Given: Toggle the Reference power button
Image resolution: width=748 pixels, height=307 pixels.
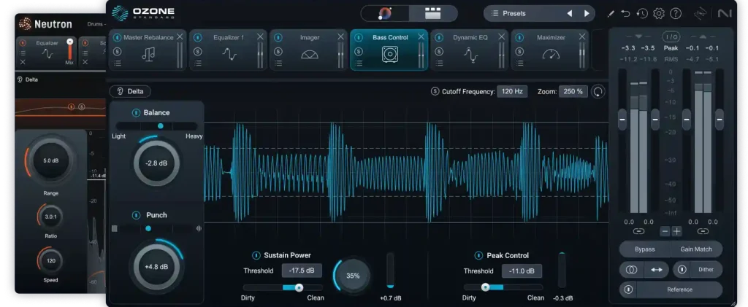Looking at the screenshot, I should (x=628, y=289).
